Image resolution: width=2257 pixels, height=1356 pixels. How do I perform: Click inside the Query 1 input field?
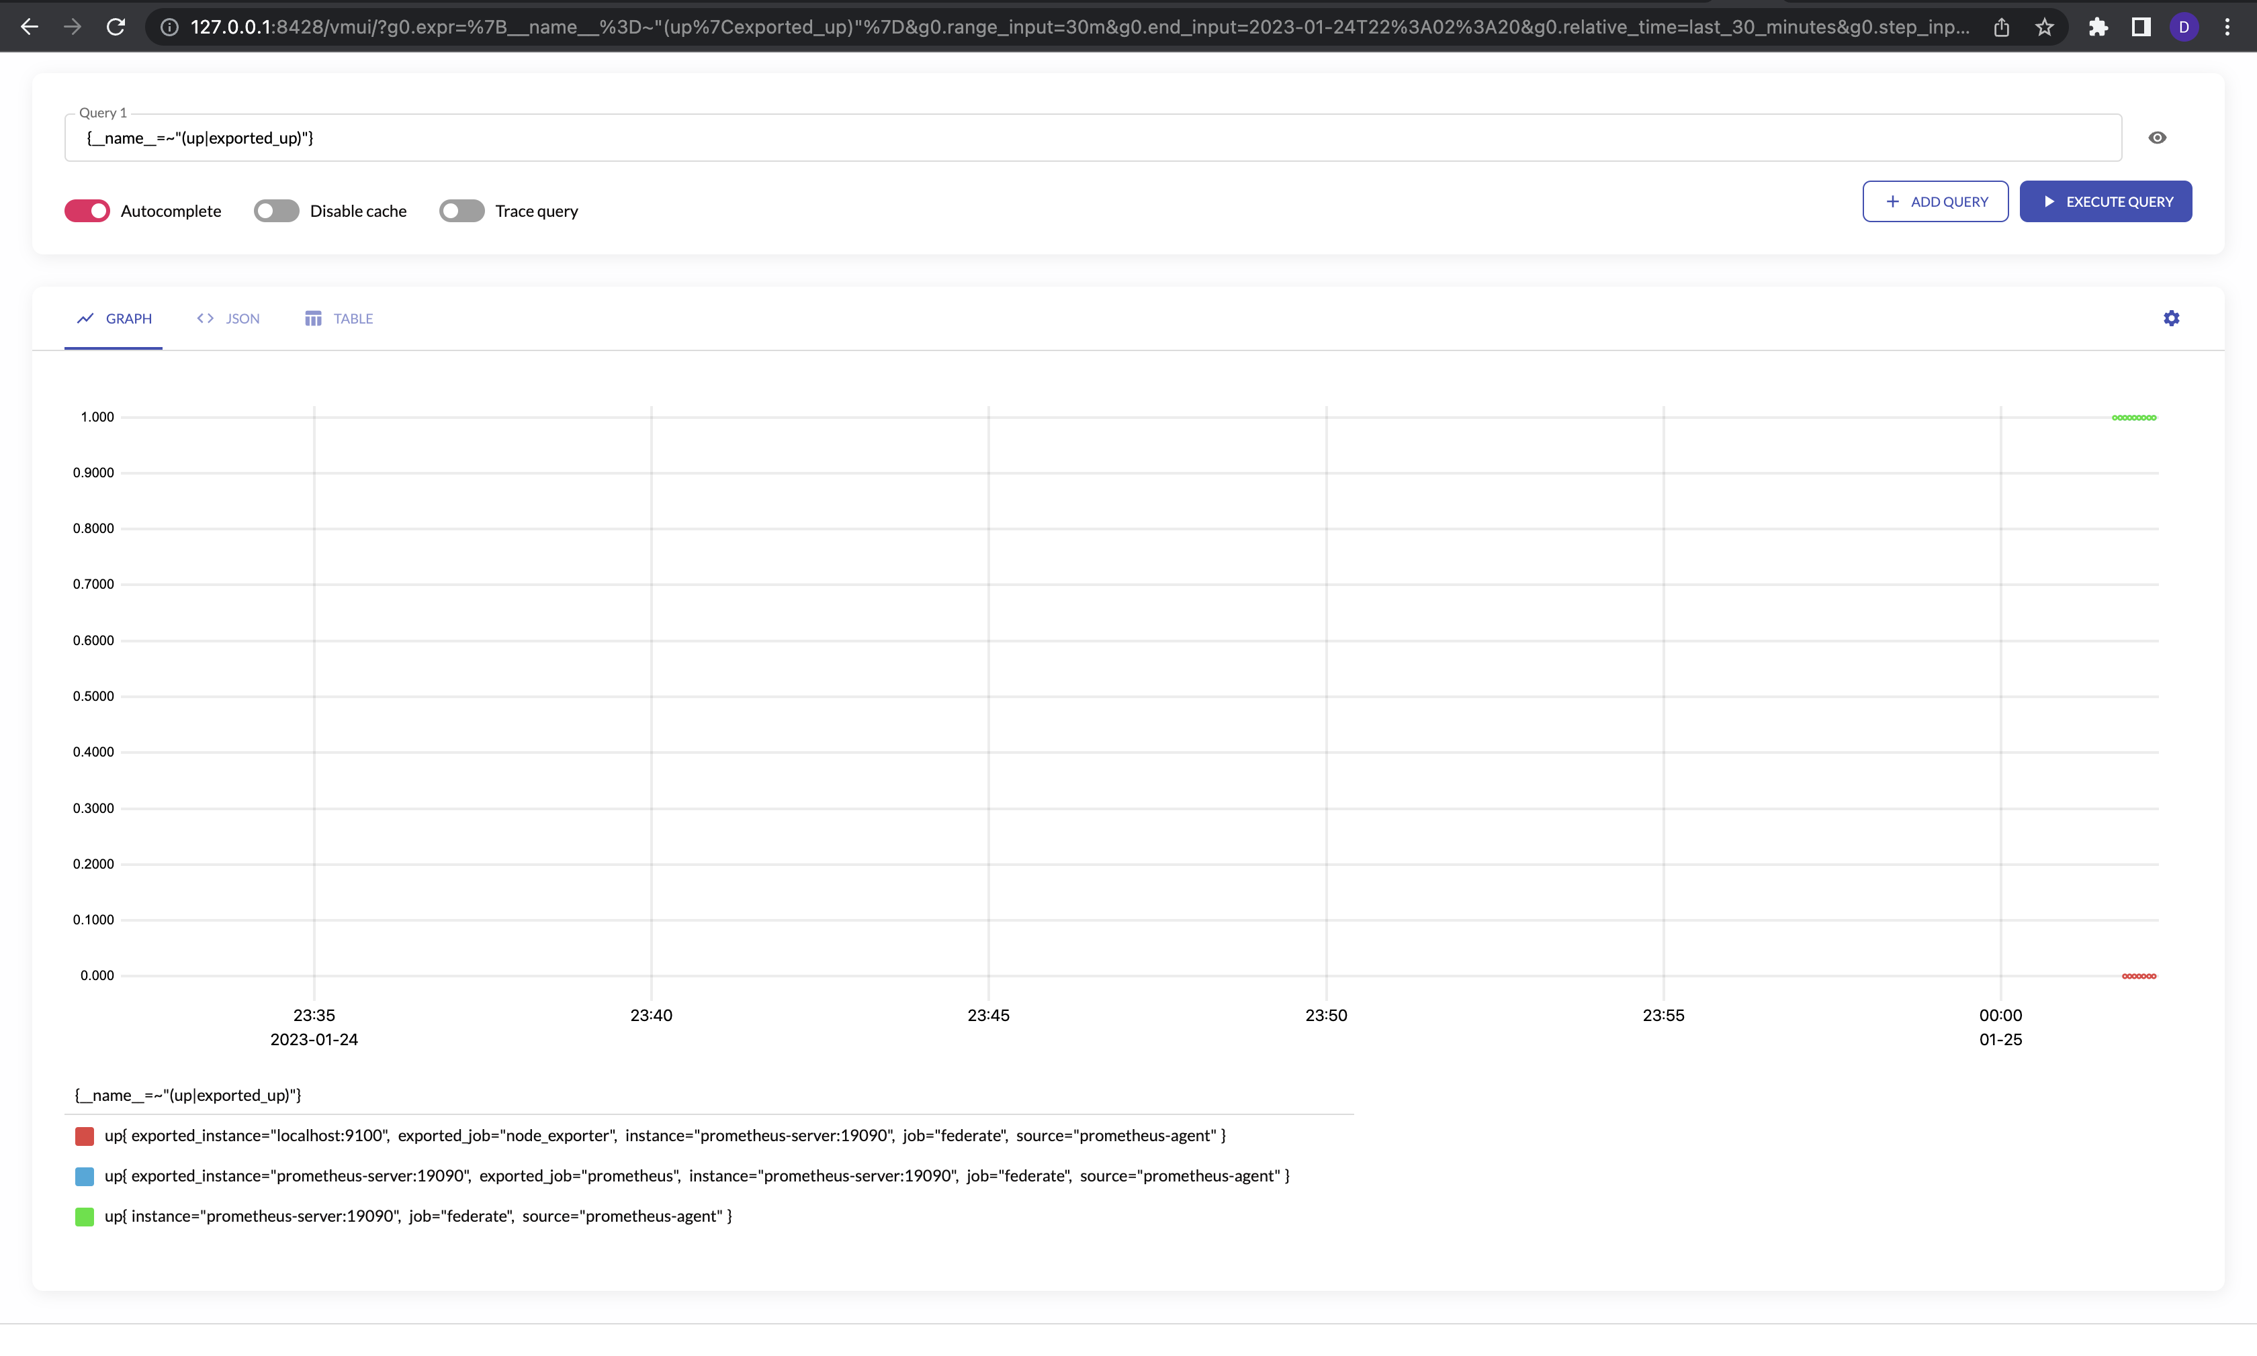pyautogui.click(x=640, y=138)
